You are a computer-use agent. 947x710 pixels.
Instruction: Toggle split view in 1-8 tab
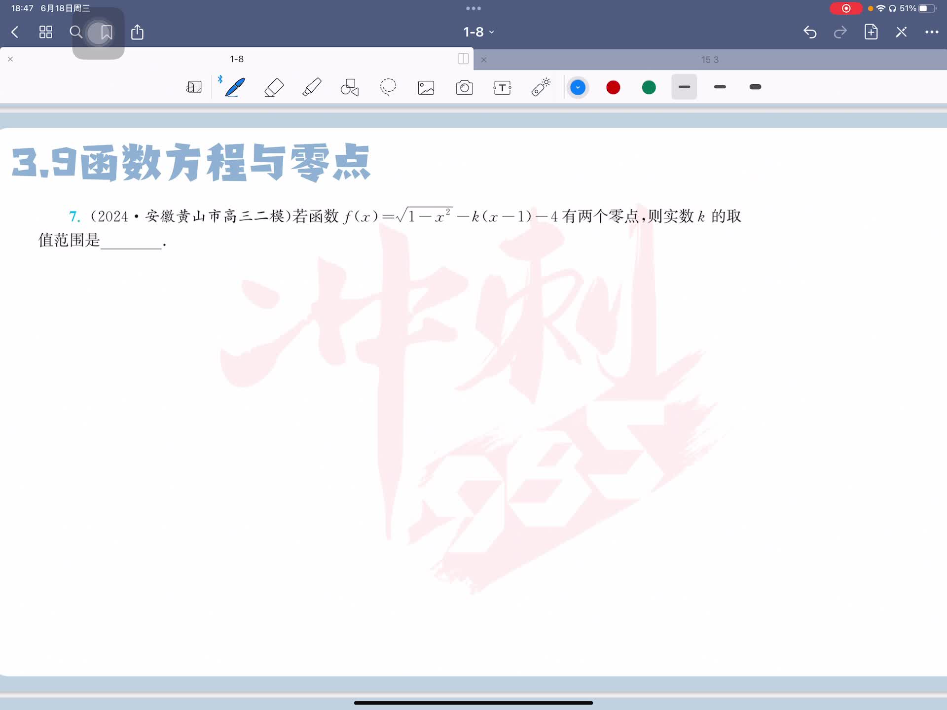[x=463, y=59]
